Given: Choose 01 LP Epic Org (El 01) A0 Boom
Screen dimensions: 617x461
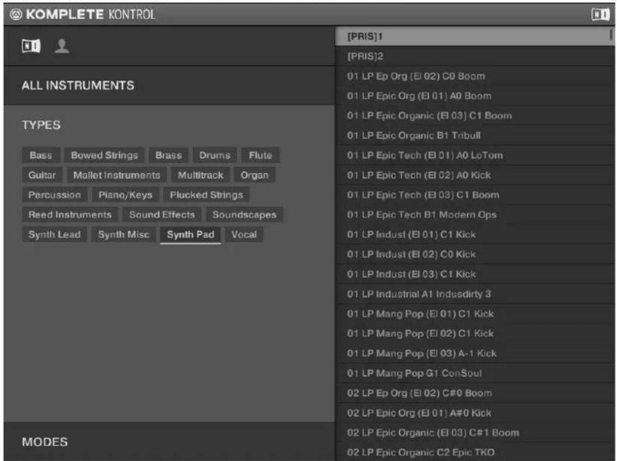Looking at the screenshot, I should click(x=475, y=96).
